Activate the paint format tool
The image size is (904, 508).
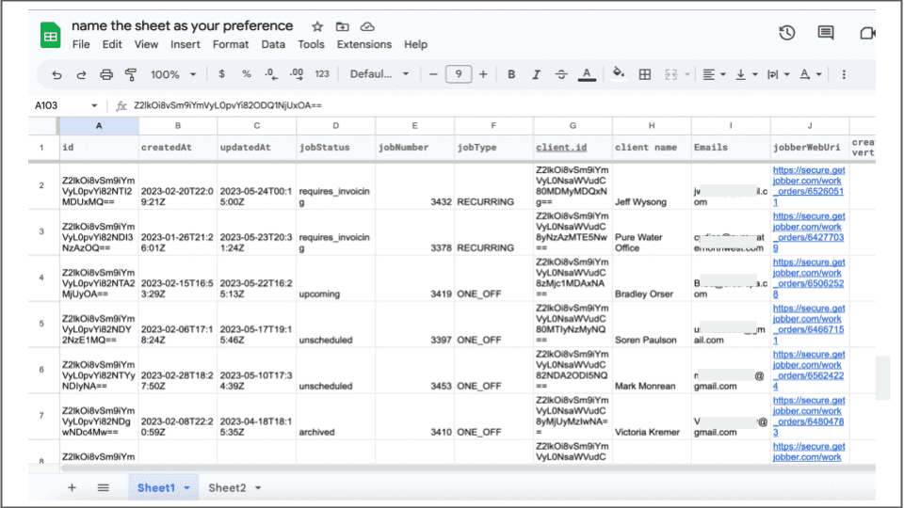coord(131,74)
